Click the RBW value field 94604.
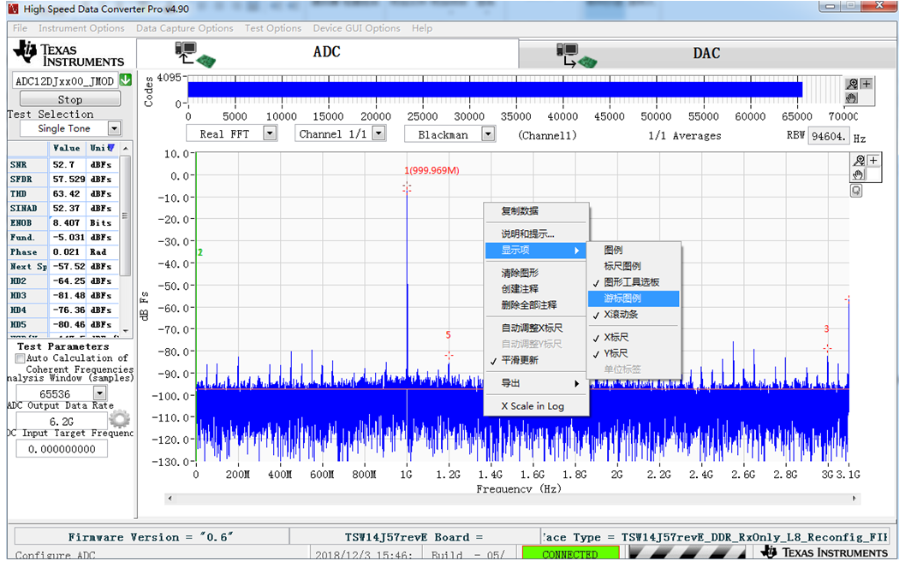 828,136
